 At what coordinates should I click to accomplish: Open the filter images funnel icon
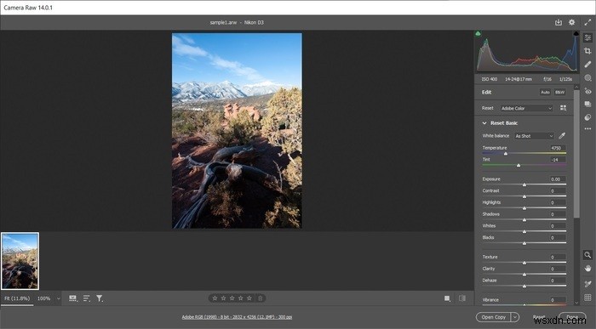tap(100, 298)
